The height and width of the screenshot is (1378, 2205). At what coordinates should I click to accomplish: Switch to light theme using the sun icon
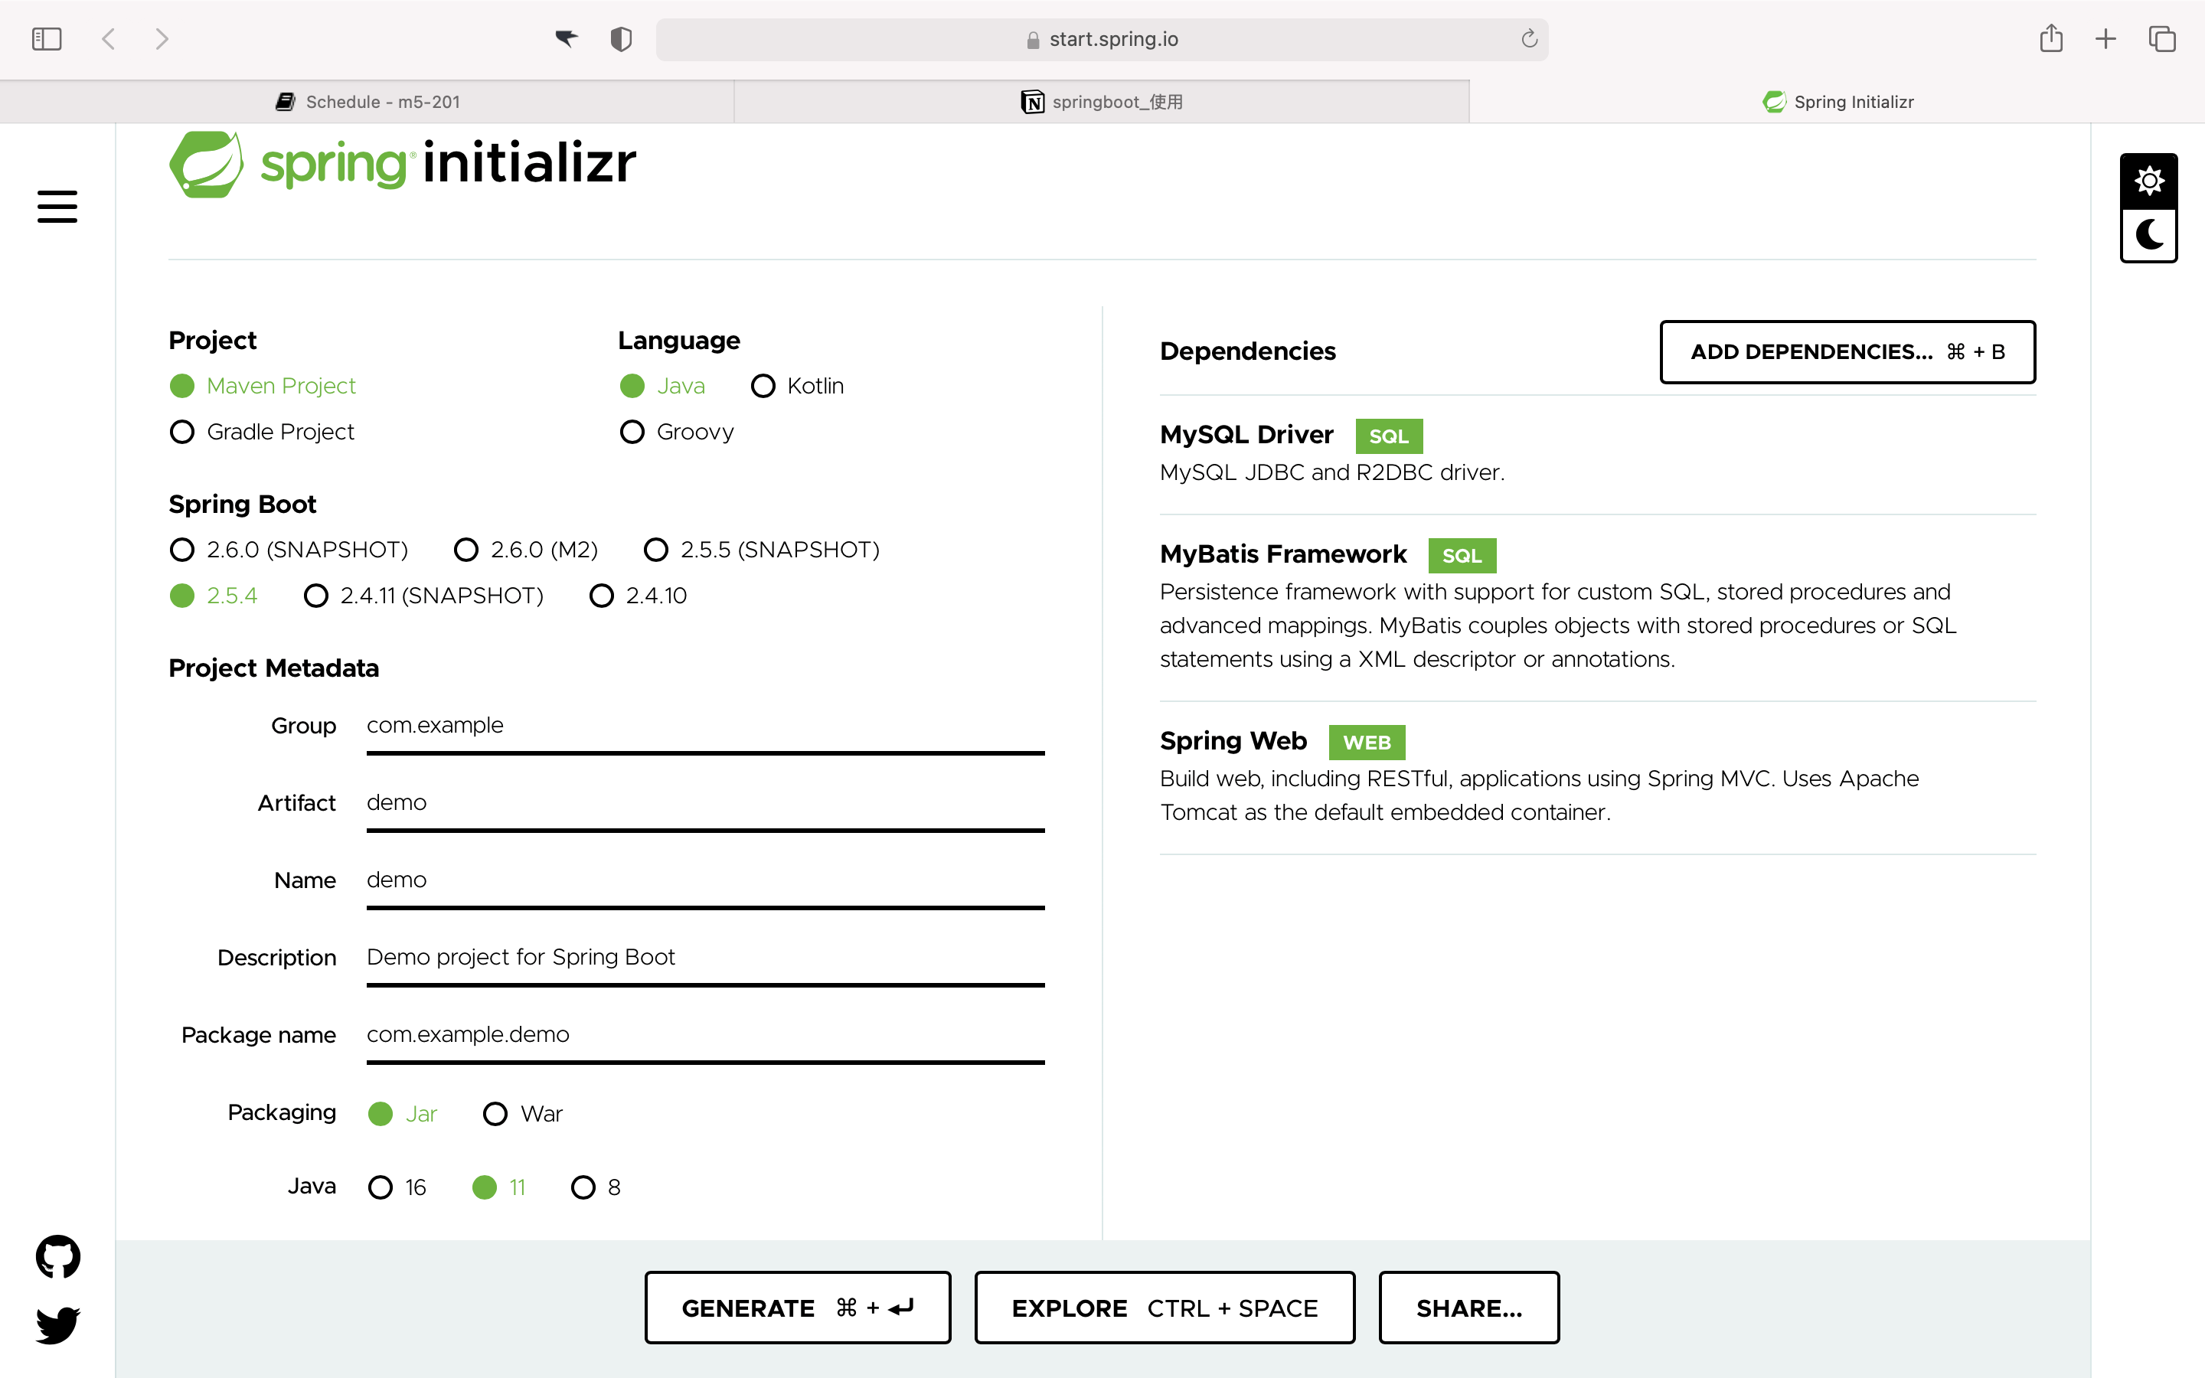(2148, 180)
